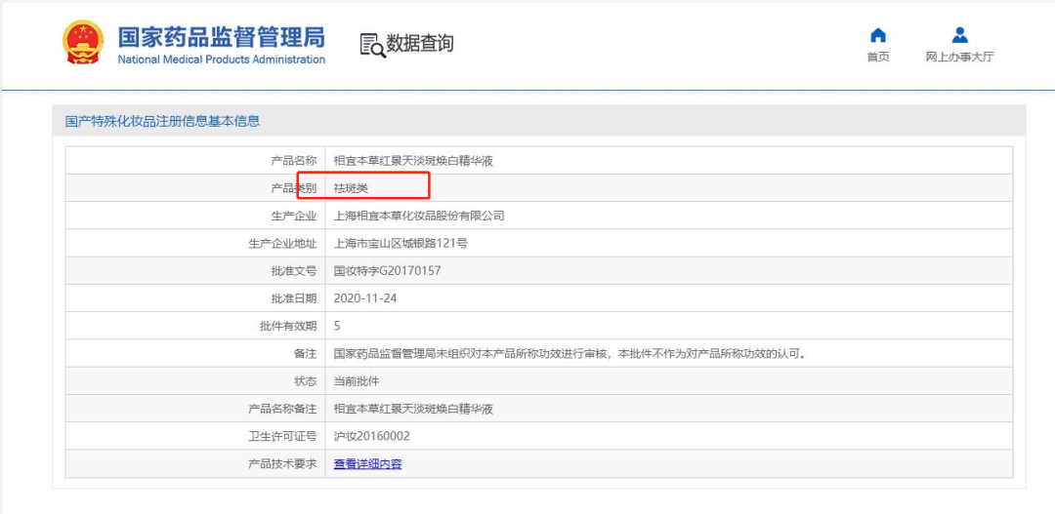Click the 批准文号 label cell

(195, 271)
